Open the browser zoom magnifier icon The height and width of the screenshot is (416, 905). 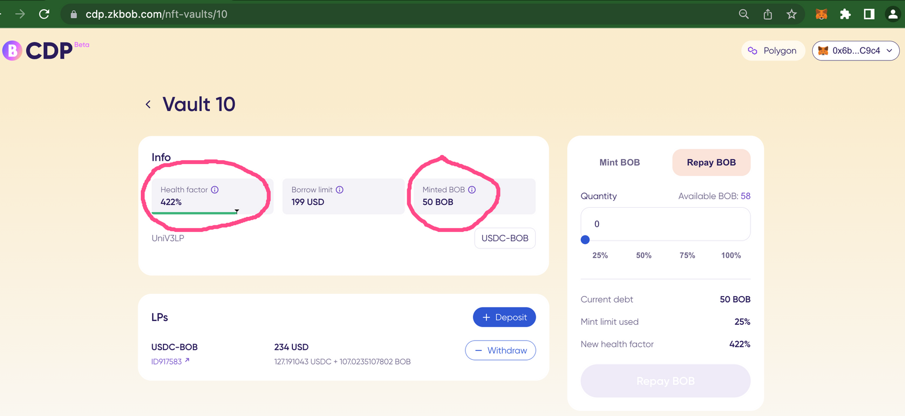click(744, 14)
